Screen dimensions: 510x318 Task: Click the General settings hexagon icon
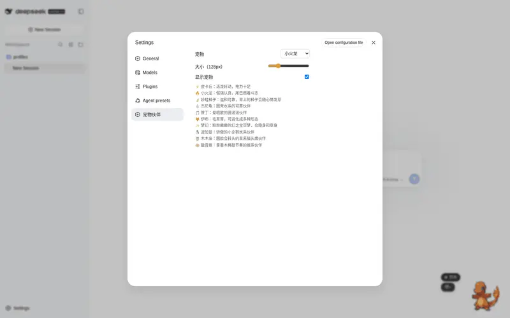click(138, 59)
